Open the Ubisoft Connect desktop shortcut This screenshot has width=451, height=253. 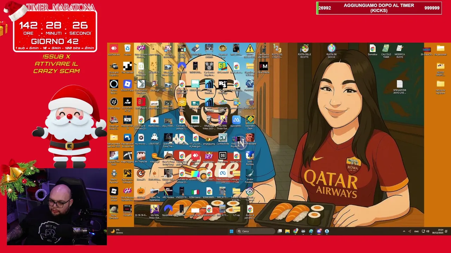(x=250, y=194)
